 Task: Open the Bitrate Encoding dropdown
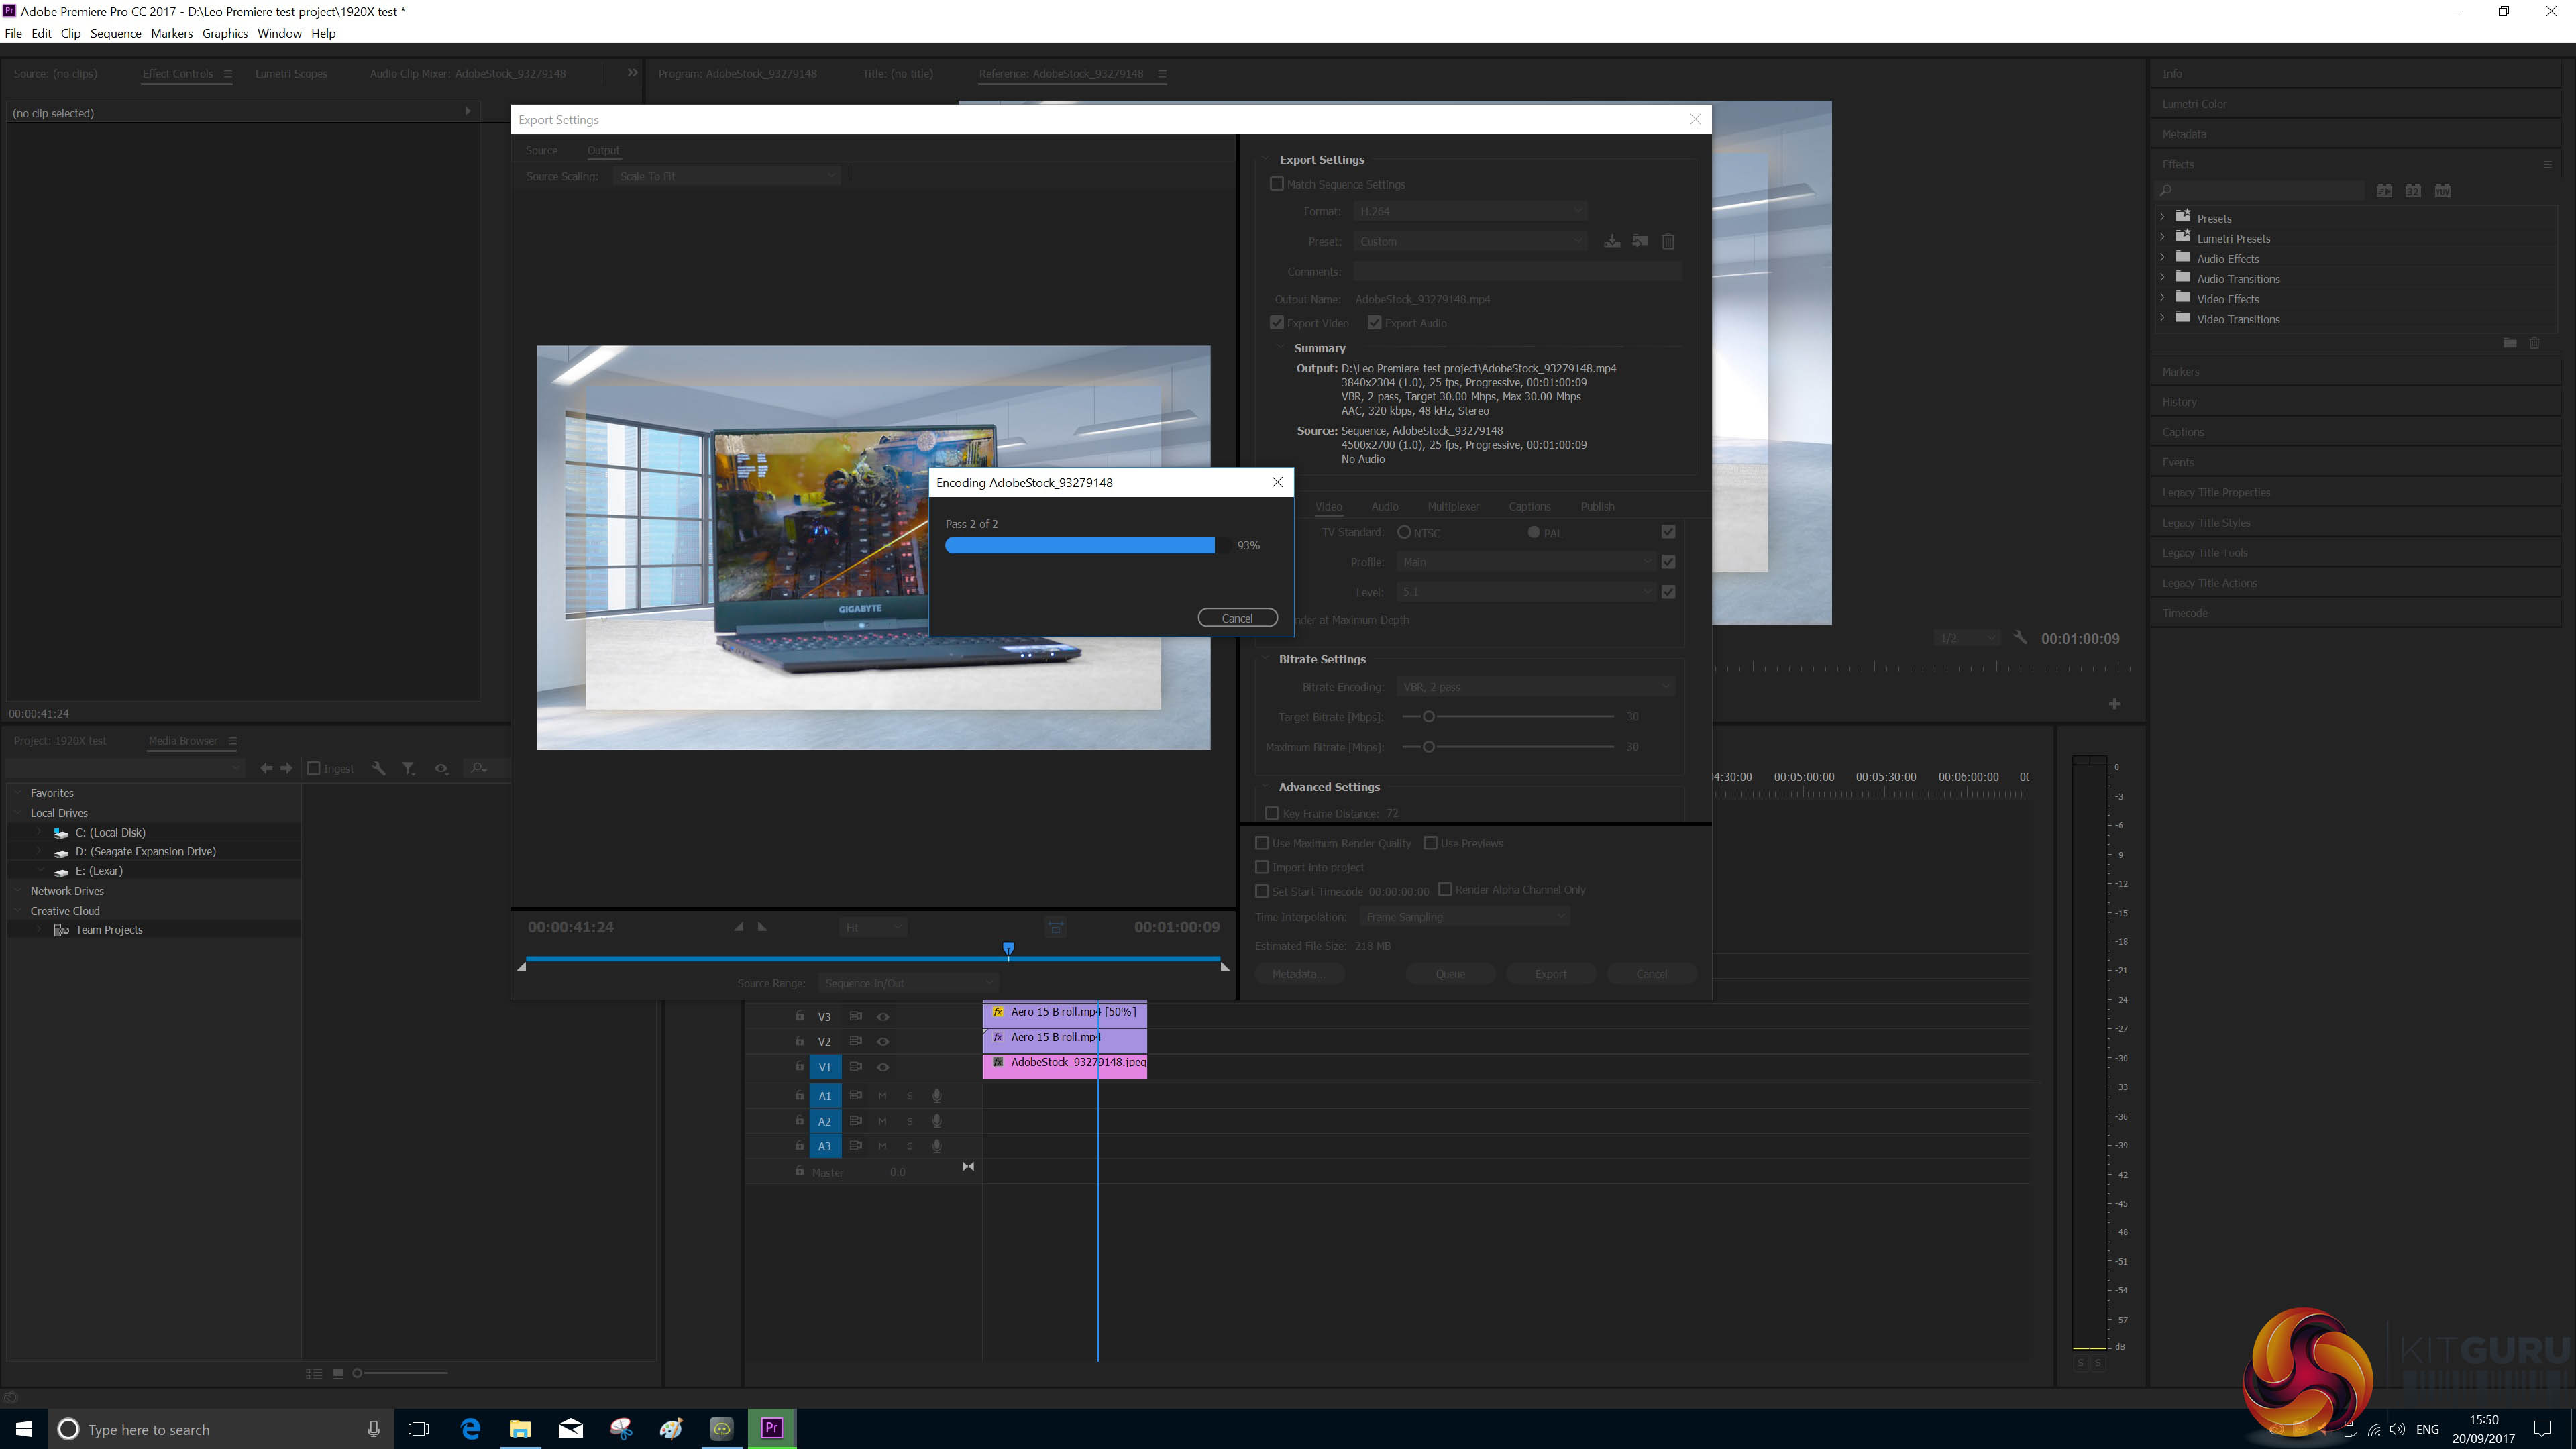(x=1534, y=686)
